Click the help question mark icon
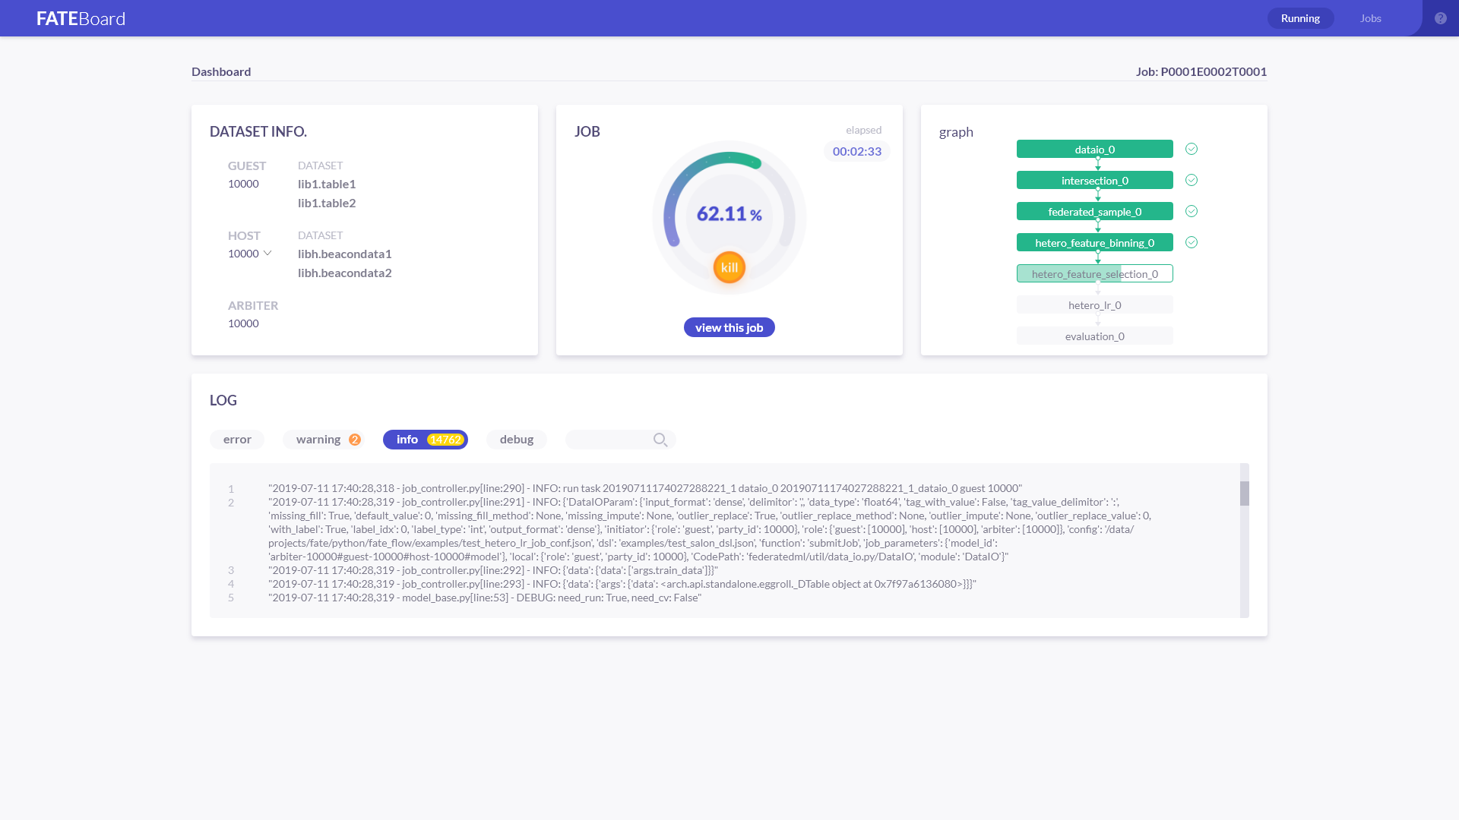Screen dimensions: 1459x820 (x=1440, y=18)
